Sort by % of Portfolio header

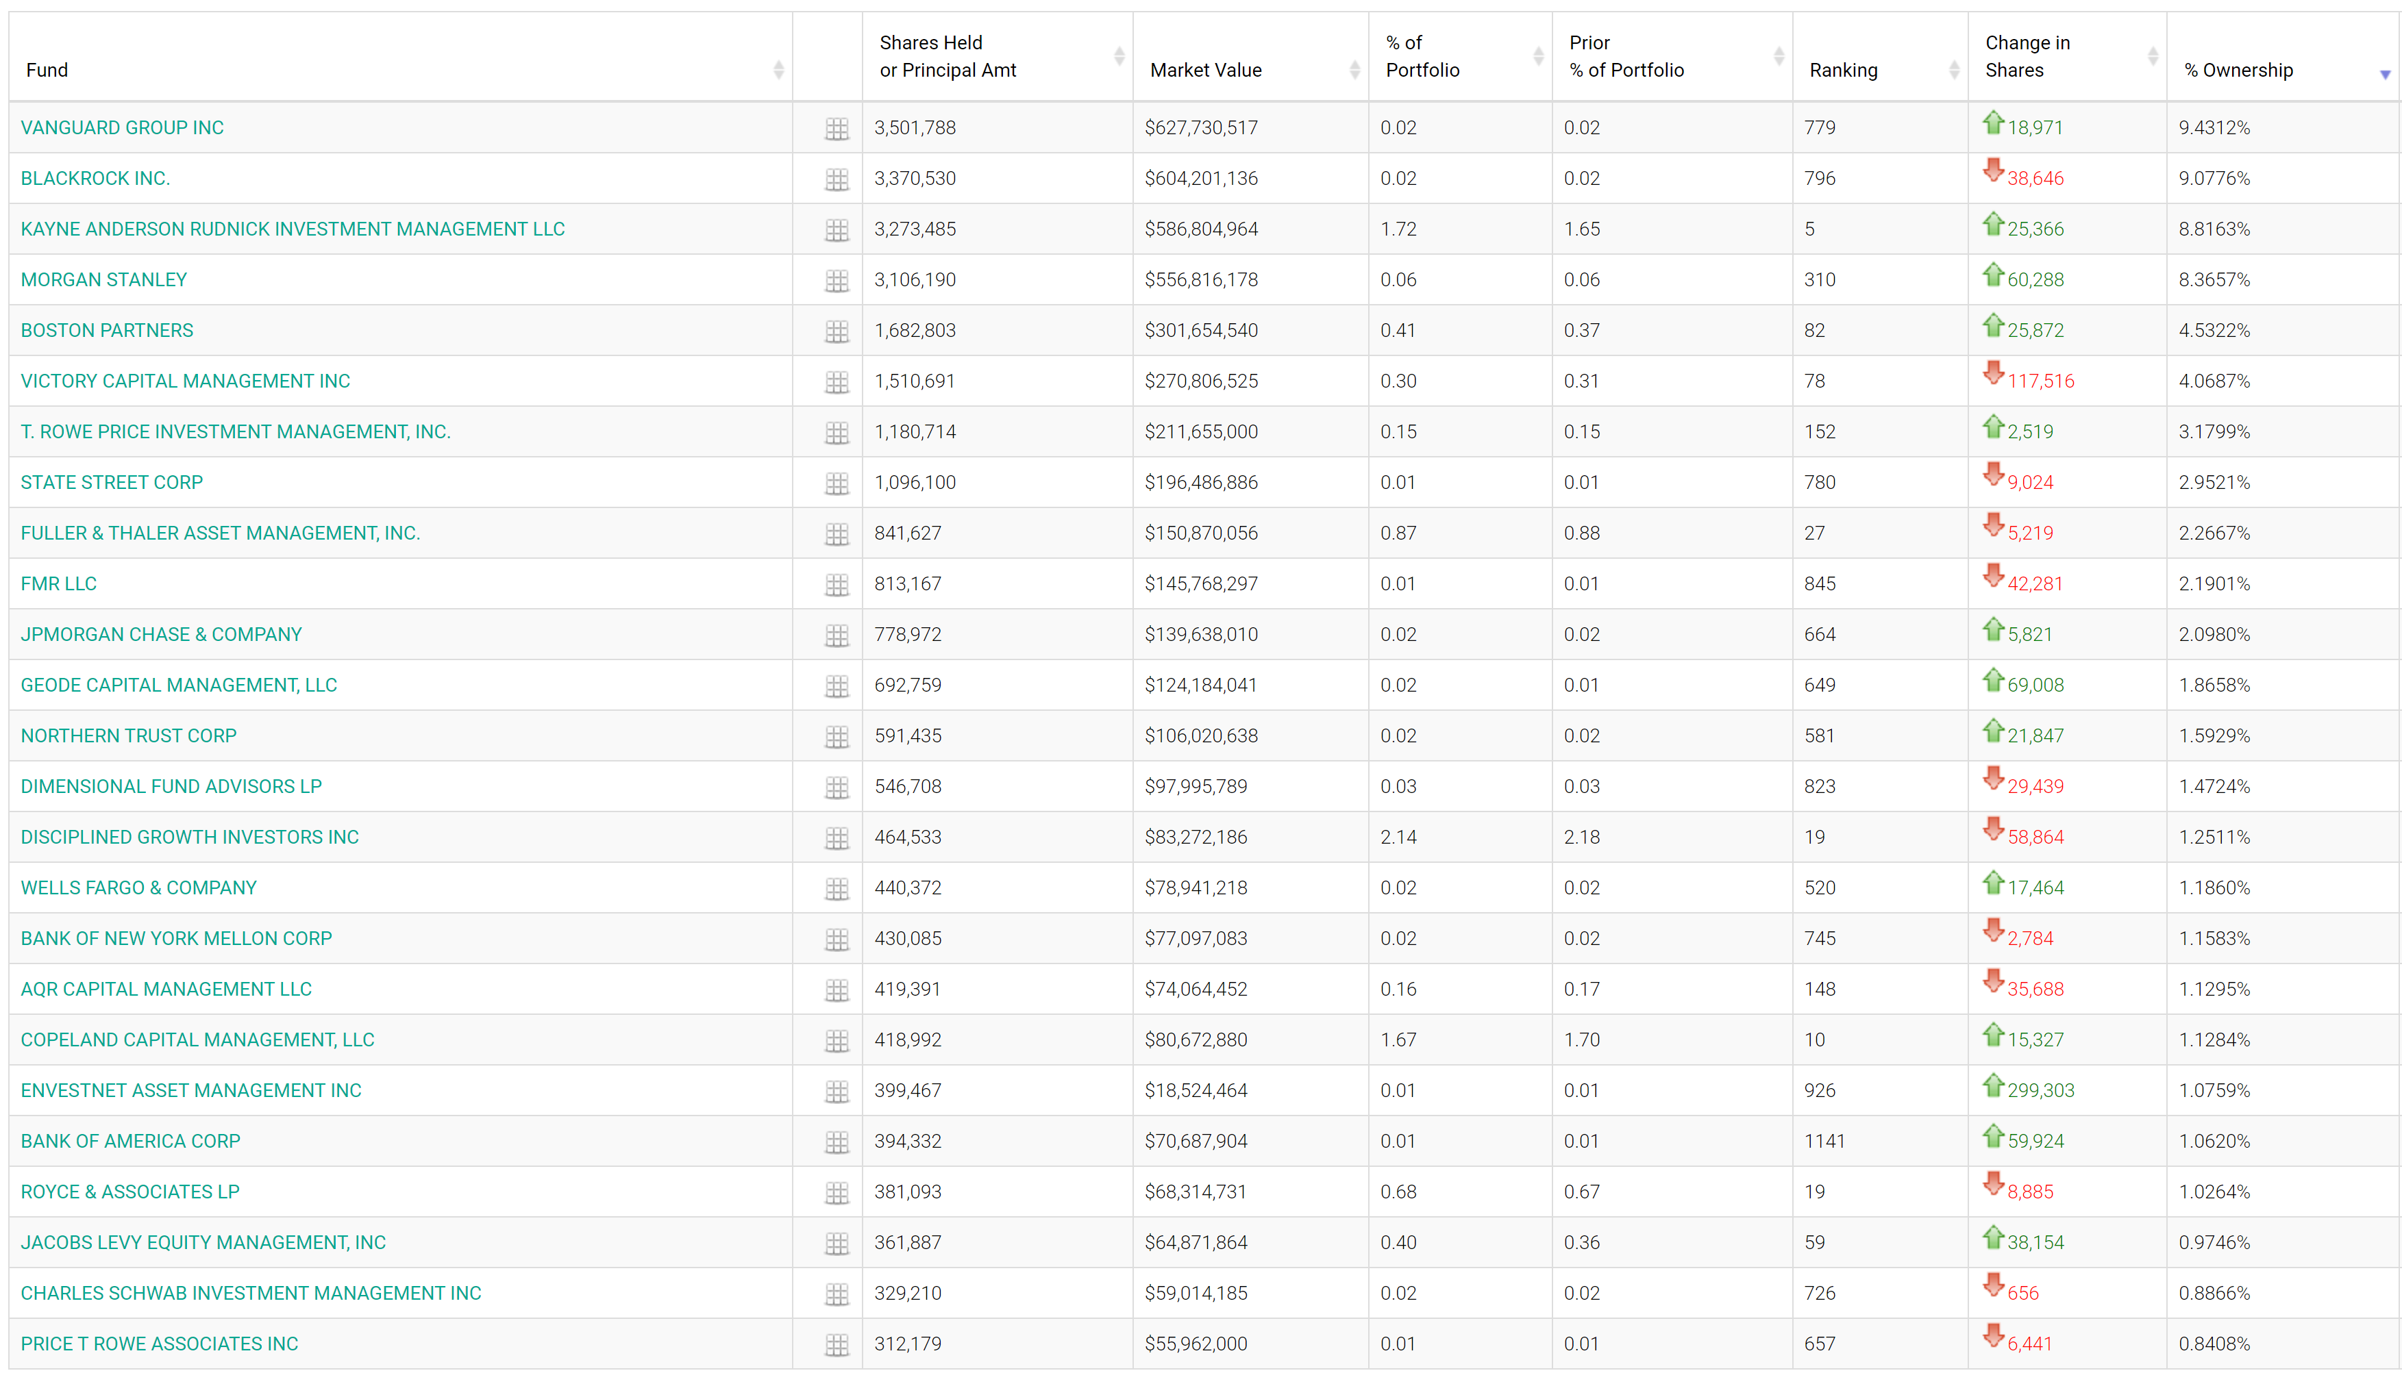point(1459,57)
